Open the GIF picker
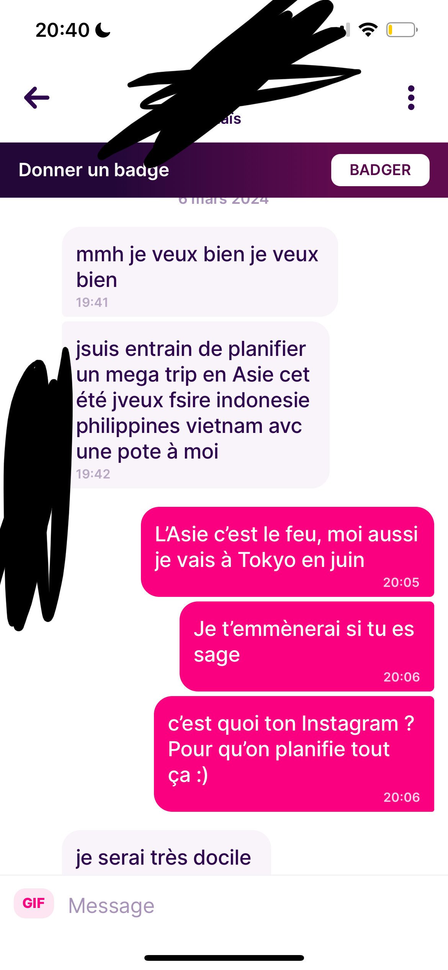The height and width of the screenshot is (970, 448). (x=34, y=903)
